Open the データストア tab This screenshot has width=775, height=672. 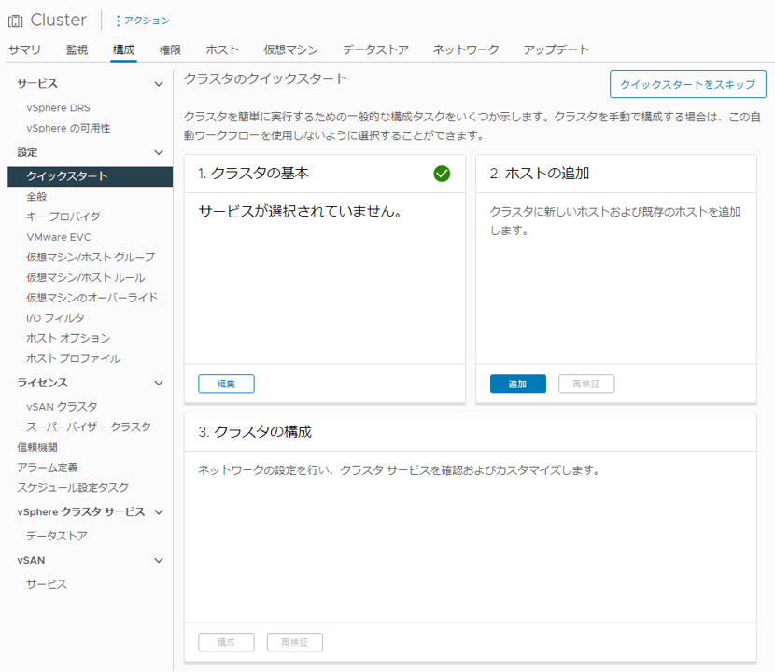click(x=375, y=49)
